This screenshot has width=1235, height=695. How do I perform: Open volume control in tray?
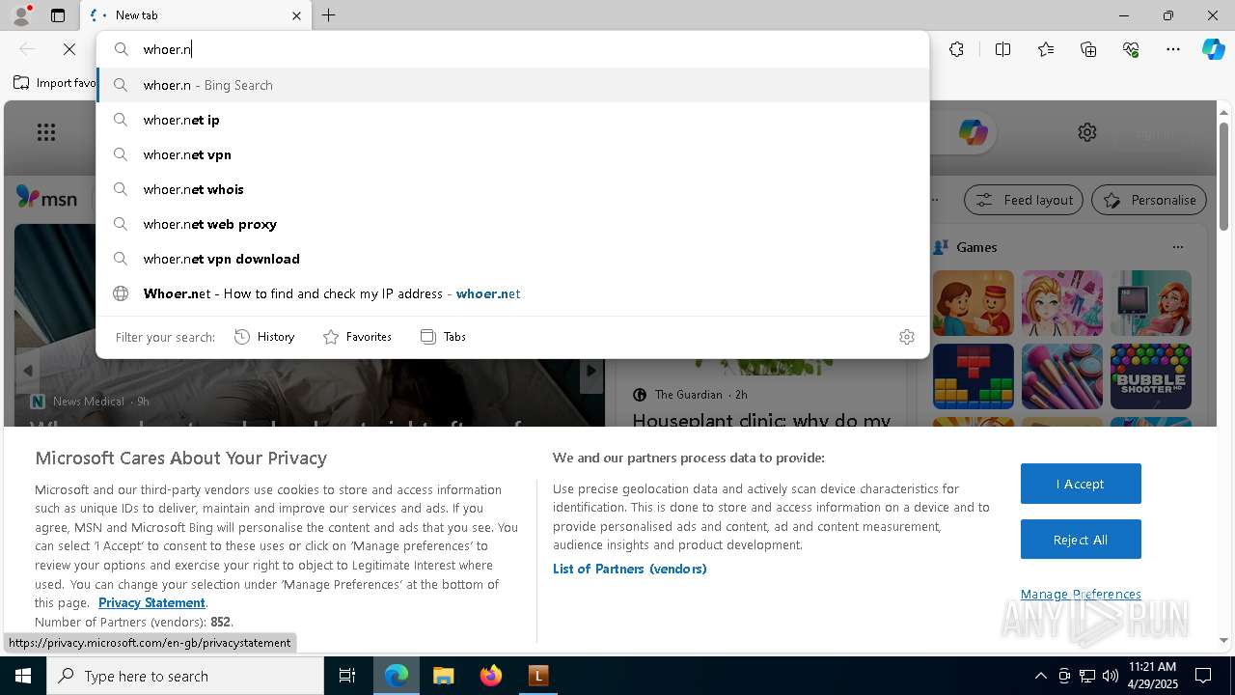point(1111,676)
